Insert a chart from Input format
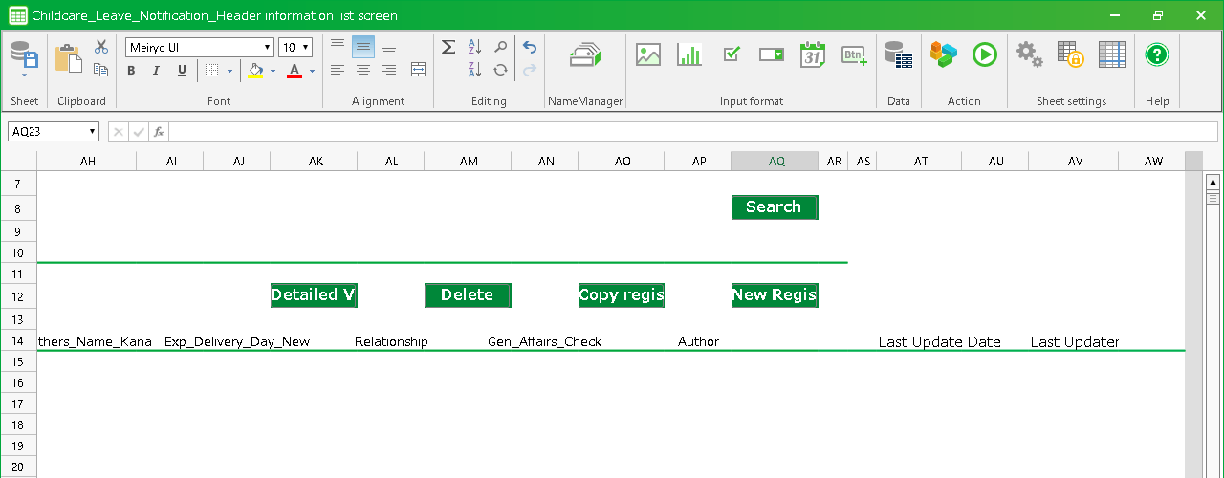The height and width of the screenshot is (478, 1224). click(x=689, y=55)
